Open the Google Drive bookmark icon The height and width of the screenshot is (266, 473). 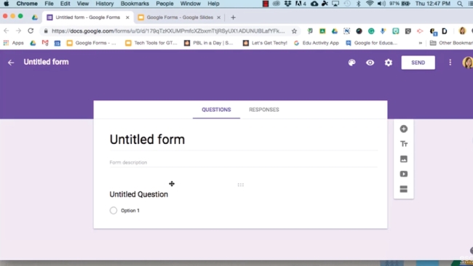(x=33, y=43)
